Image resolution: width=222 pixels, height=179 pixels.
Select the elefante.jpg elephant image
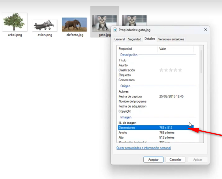[x=75, y=24]
